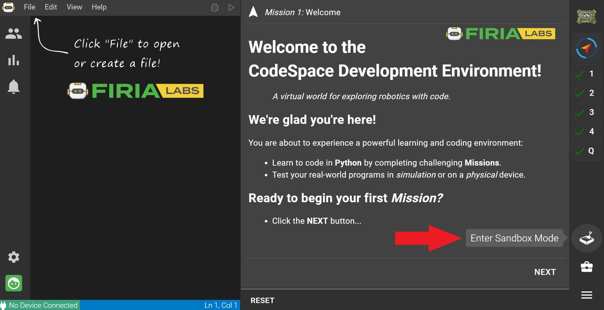604x310 pixels.
Task: Open settings gear icon
Action: coord(14,257)
